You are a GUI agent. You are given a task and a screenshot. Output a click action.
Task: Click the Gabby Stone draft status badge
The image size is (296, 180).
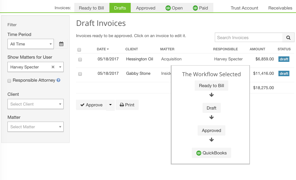[x=284, y=73]
